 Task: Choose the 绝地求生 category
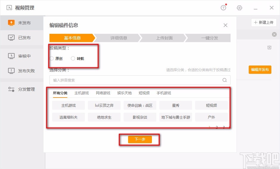pos(104,117)
